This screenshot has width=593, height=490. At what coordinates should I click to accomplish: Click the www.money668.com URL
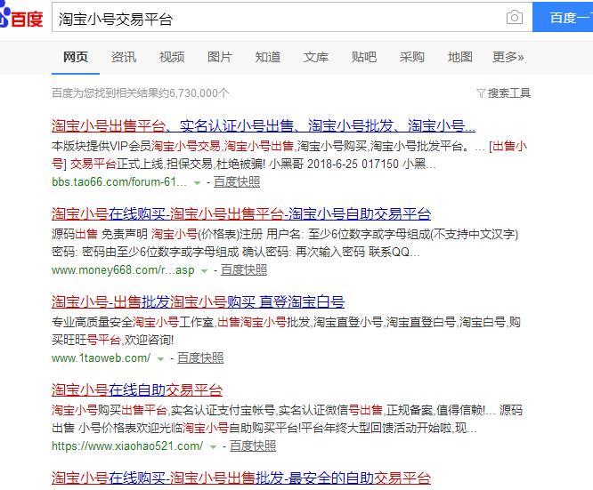click(123, 270)
